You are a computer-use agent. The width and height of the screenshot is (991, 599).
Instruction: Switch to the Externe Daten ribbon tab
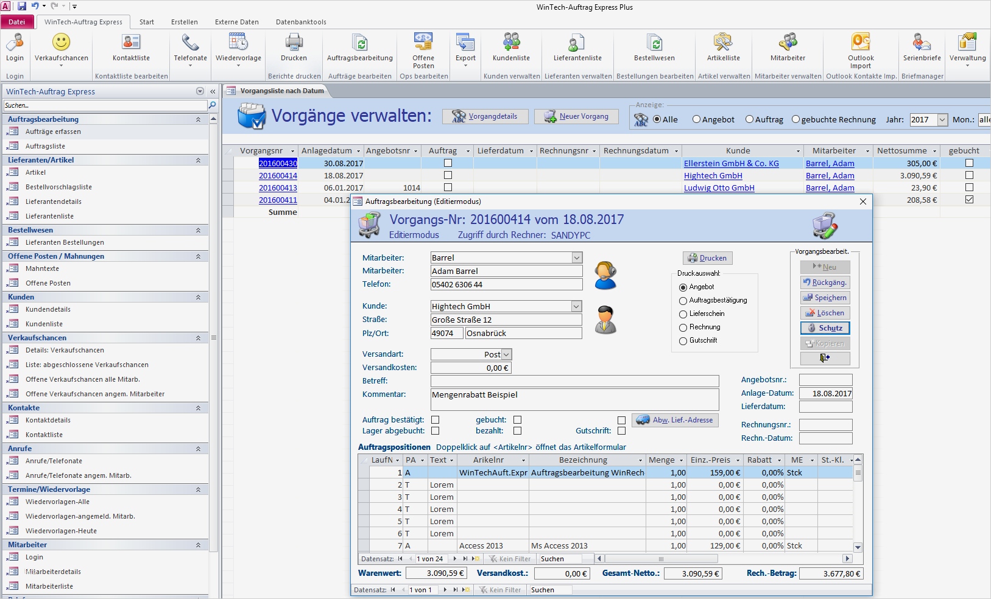[x=236, y=22]
